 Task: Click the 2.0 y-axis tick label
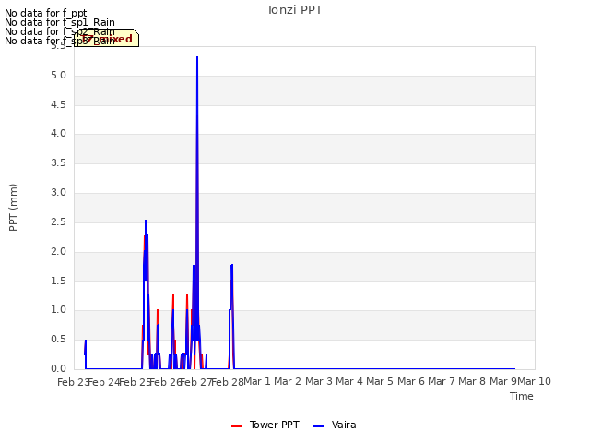point(58,251)
